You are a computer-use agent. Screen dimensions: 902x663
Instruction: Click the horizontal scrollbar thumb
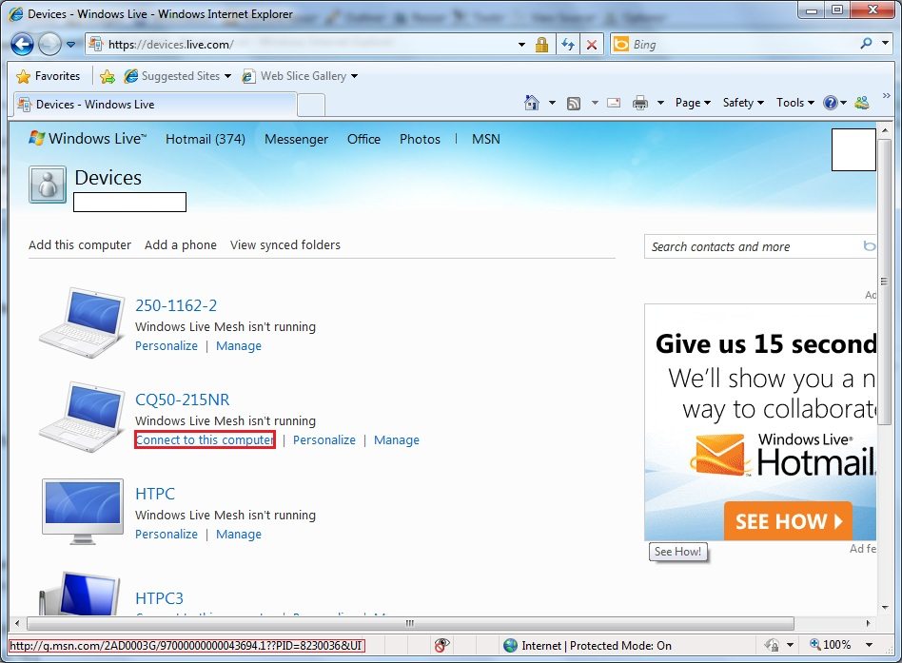(409, 623)
